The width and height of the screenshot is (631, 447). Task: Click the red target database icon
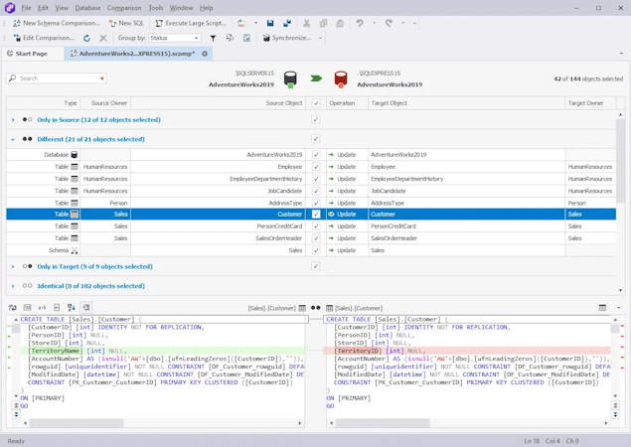tap(341, 78)
